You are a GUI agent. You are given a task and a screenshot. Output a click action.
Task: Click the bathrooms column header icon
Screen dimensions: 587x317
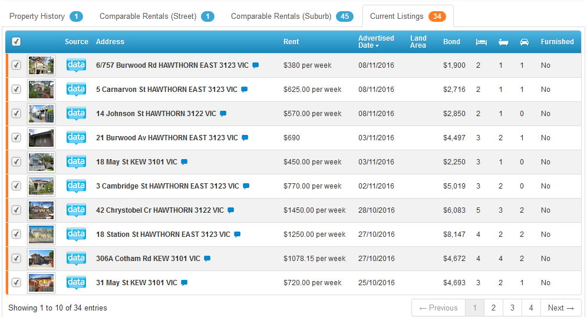[503, 42]
